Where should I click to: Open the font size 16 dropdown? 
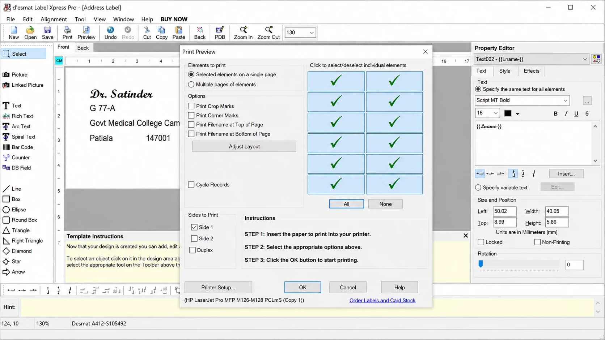(496, 113)
